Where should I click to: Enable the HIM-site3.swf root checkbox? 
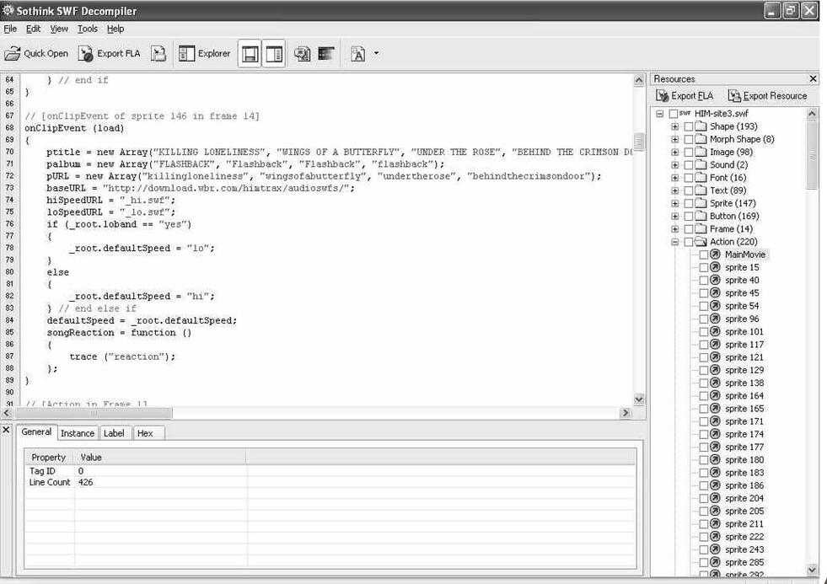[x=673, y=114]
